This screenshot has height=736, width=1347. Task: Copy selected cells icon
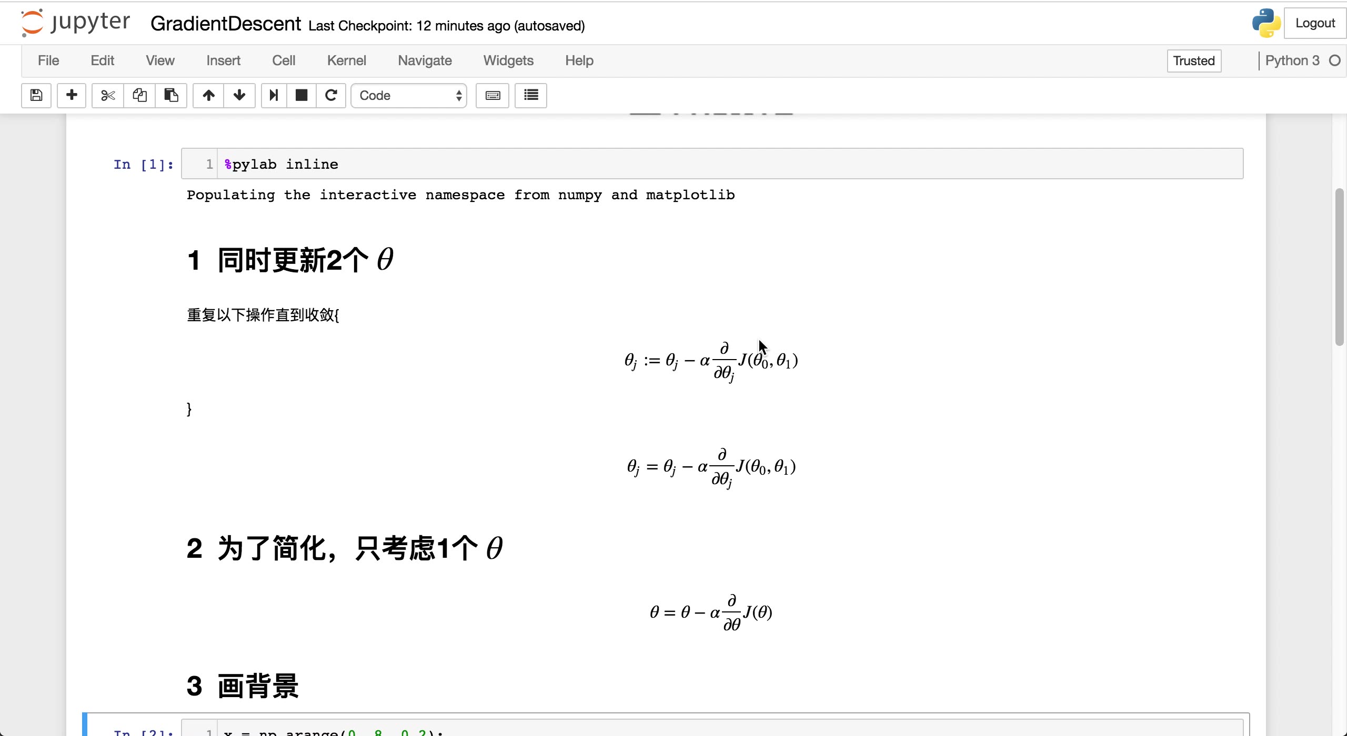pyautogui.click(x=139, y=95)
